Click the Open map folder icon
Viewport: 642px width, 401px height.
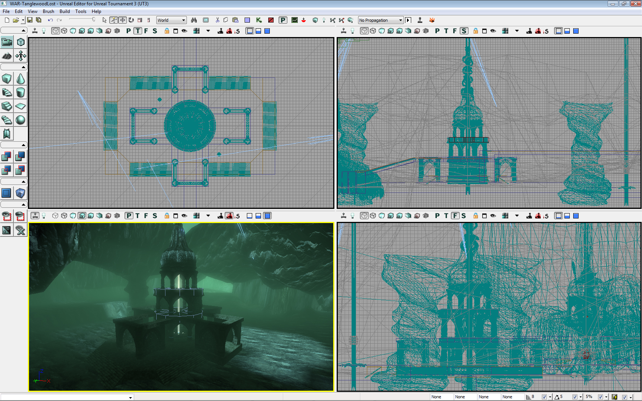pos(16,20)
